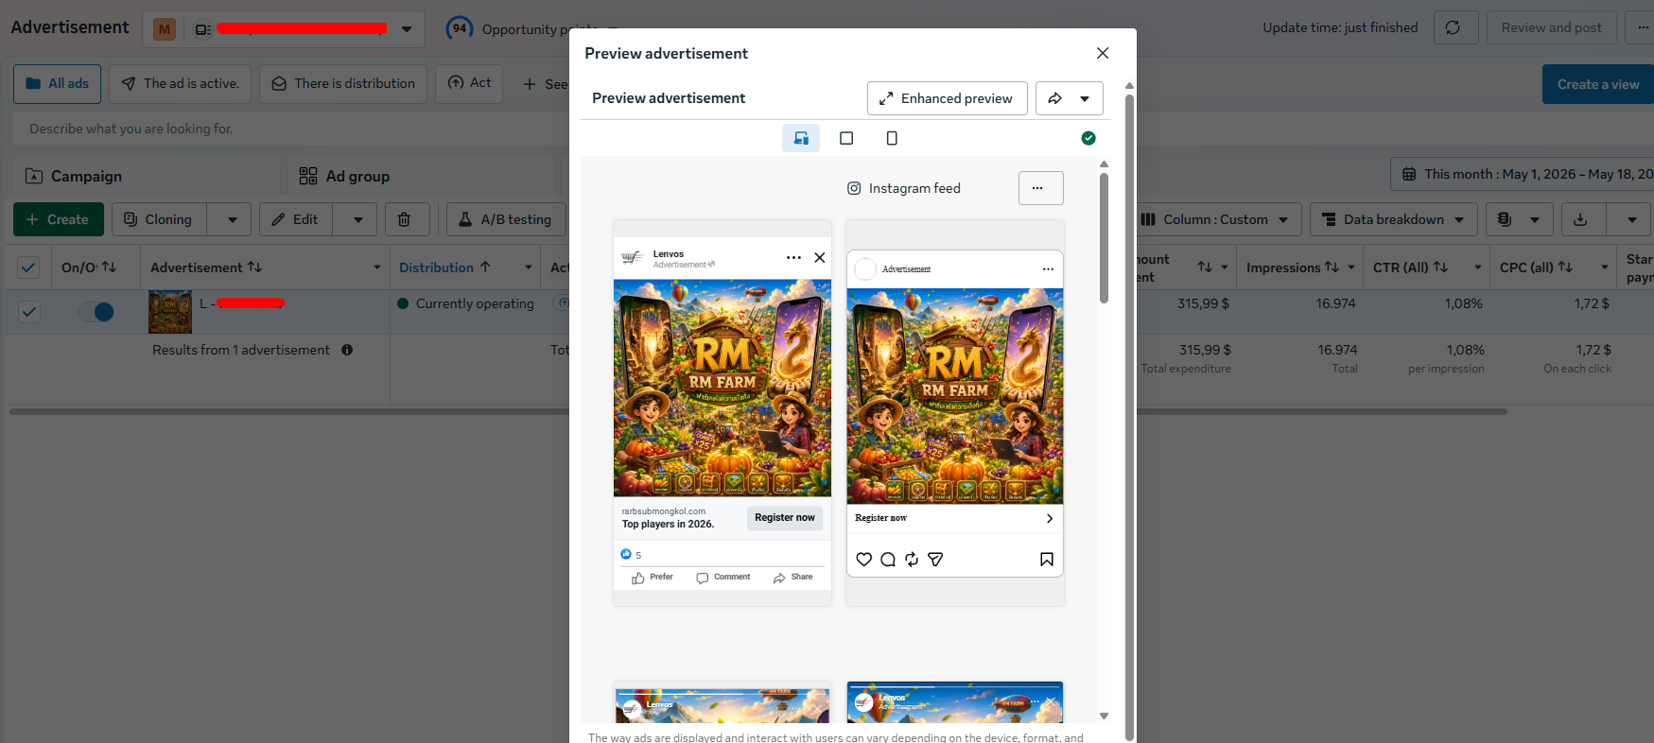Click the Instagram logo icon beside Instagram feed
The width and height of the screenshot is (1654, 743).
coord(854,188)
